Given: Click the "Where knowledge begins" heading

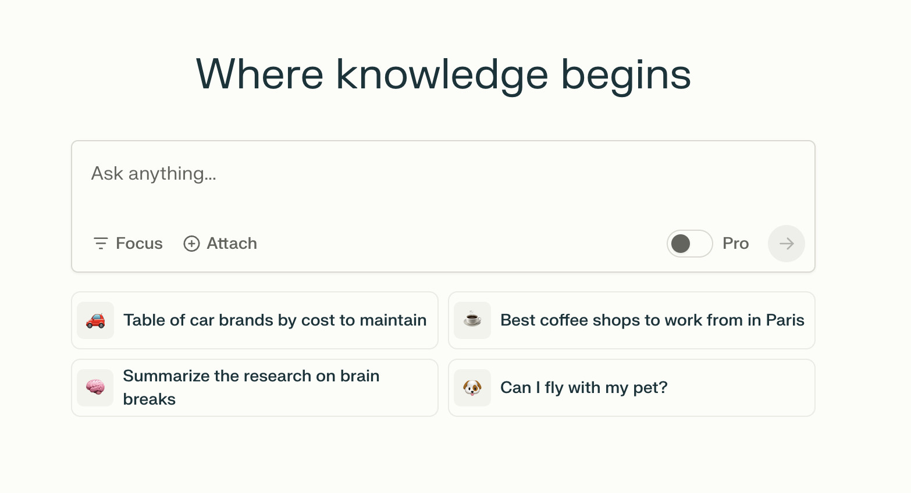Looking at the screenshot, I should tap(443, 74).
